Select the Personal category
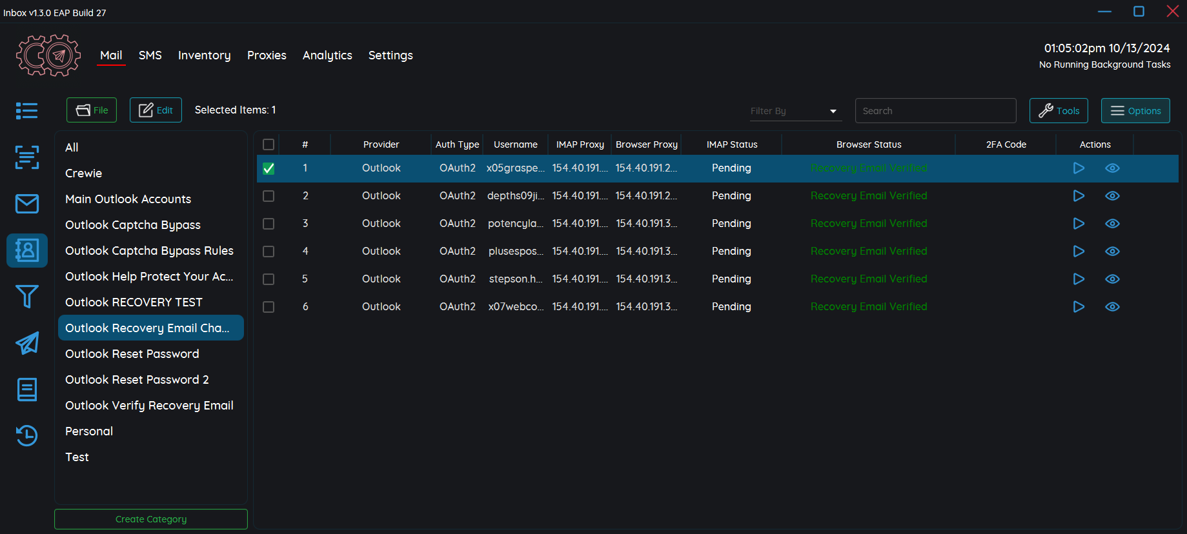This screenshot has width=1187, height=534. click(151, 431)
